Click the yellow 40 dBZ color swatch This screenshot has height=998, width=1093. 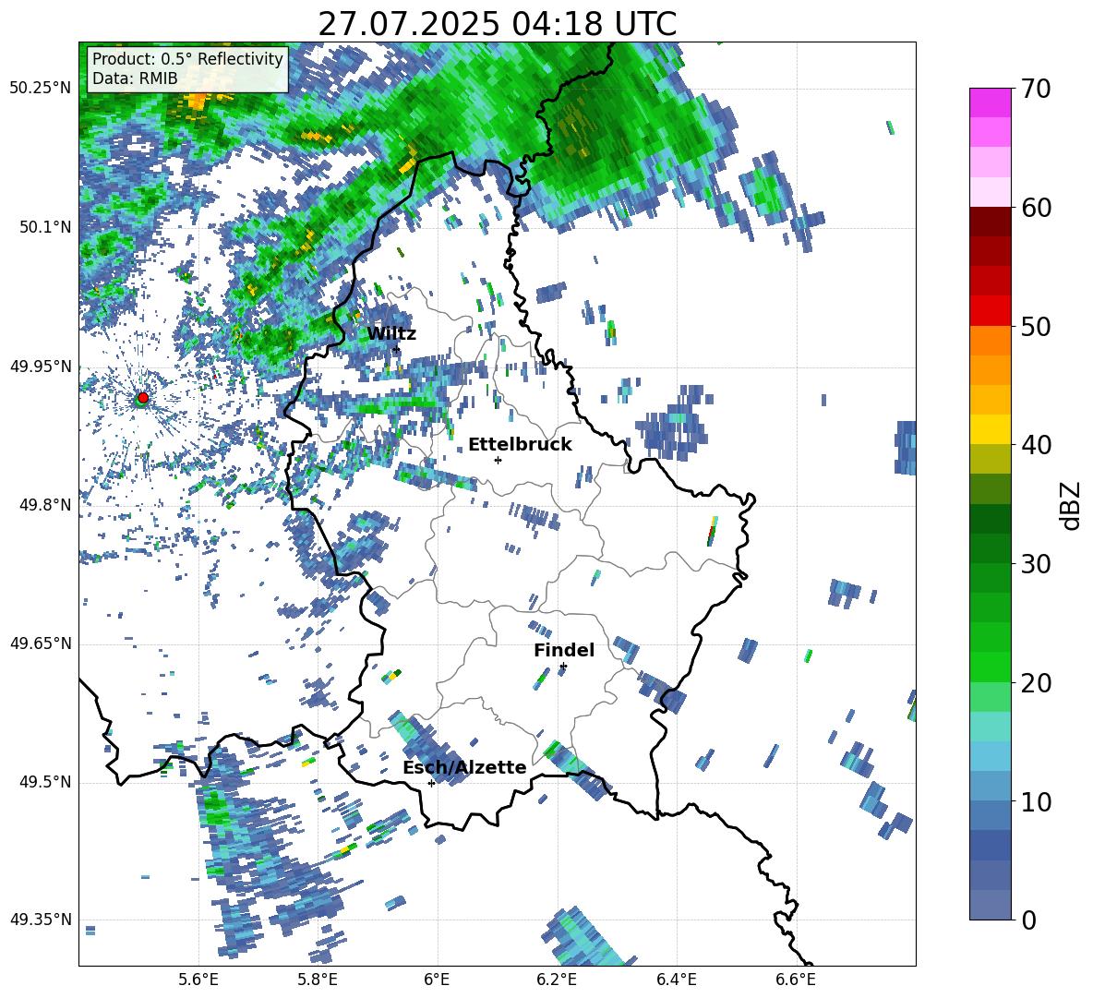[990, 429]
